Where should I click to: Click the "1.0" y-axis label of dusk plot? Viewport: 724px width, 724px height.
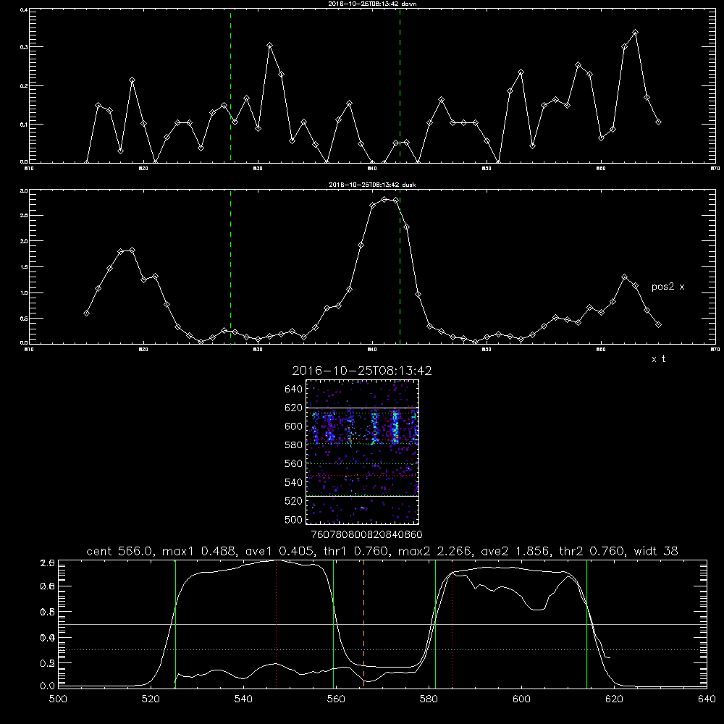[24, 293]
